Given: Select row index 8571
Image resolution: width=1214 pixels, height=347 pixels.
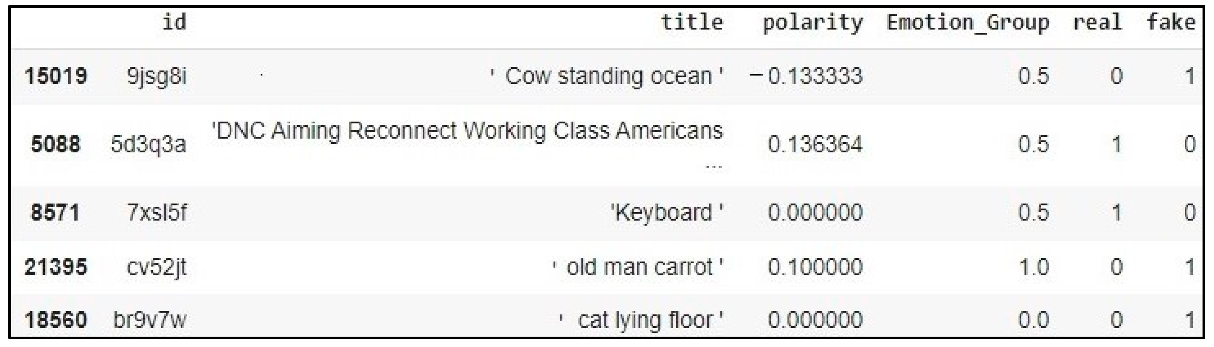Looking at the screenshot, I should pyautogui.click(x=55, y=212).
